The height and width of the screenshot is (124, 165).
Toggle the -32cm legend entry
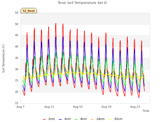coord(115,119)
